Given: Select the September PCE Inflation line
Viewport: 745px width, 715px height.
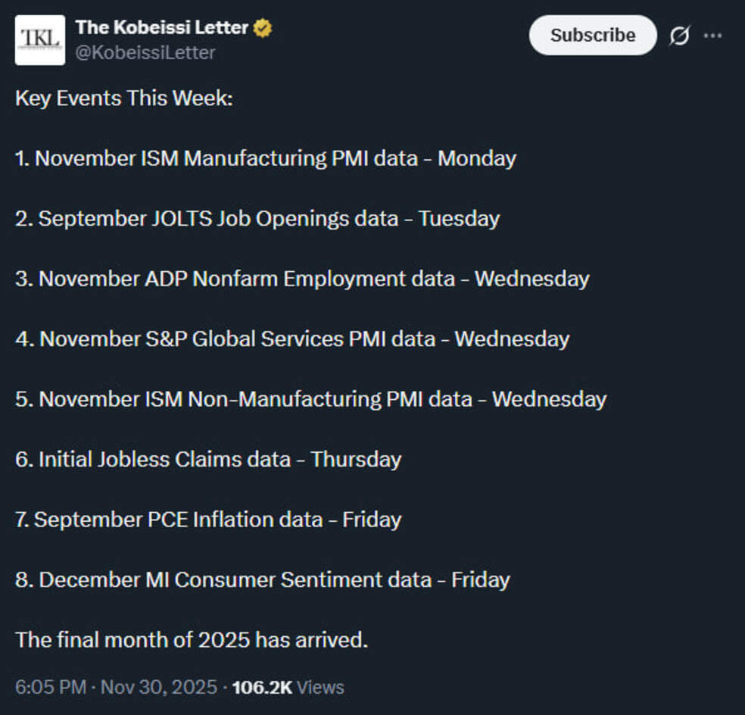Looking at the screenshot, I should click(208, 520).
